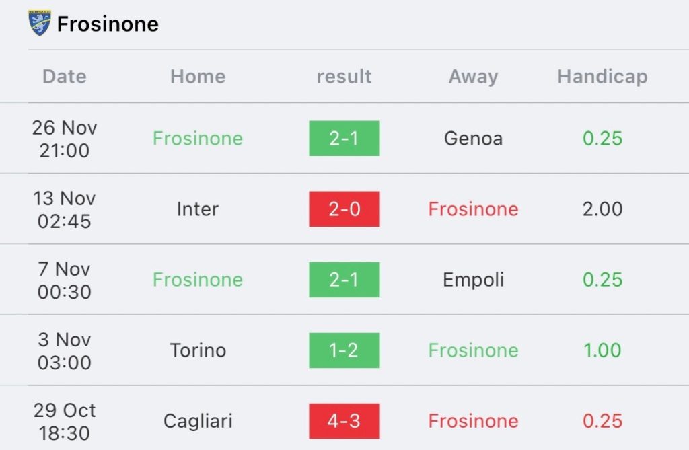The image size is (689, 450).
Task: Click the result column header
Action: (344, 77)
